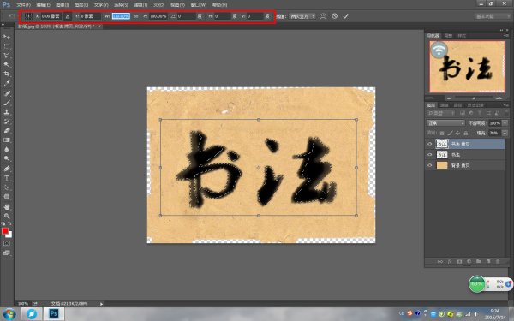Click the rotation angle input field

pyautogui.click(x=187, y=16)
